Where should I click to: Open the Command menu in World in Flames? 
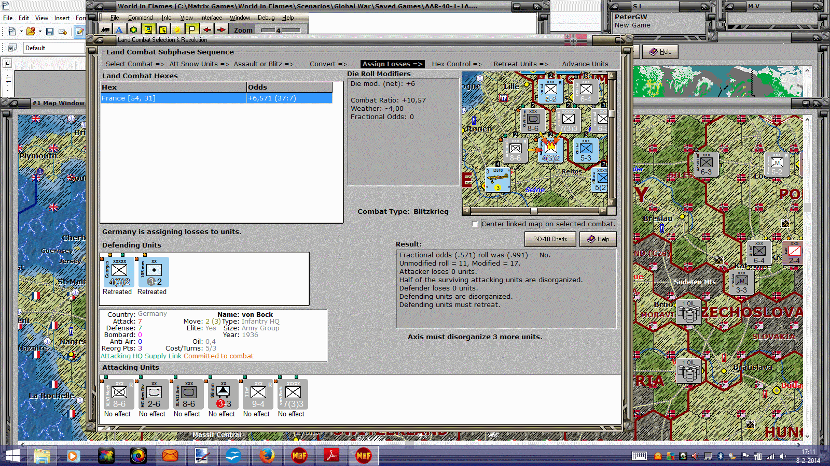[140, 18]
